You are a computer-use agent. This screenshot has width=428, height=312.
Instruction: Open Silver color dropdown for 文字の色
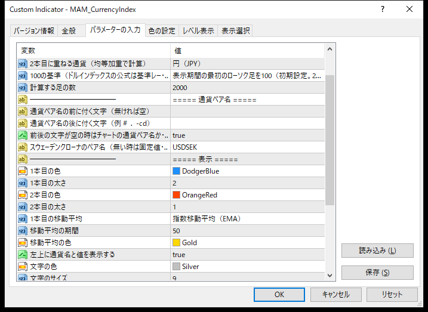pyautogui.click(x=248, y=267)
